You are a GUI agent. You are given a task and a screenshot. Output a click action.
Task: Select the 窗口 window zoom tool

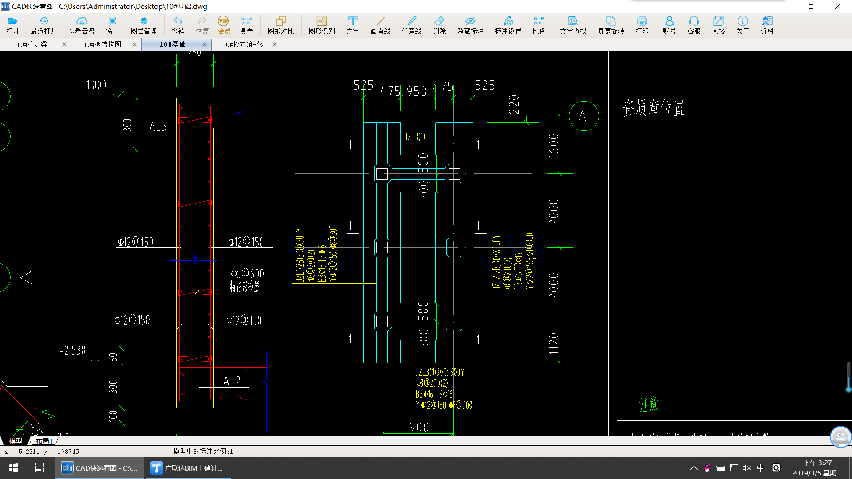[113, 25]
